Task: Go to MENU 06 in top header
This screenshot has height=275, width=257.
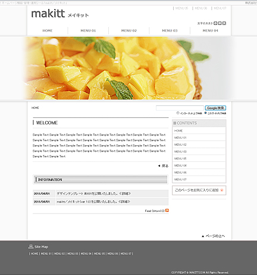Action: tap(200, 8)
